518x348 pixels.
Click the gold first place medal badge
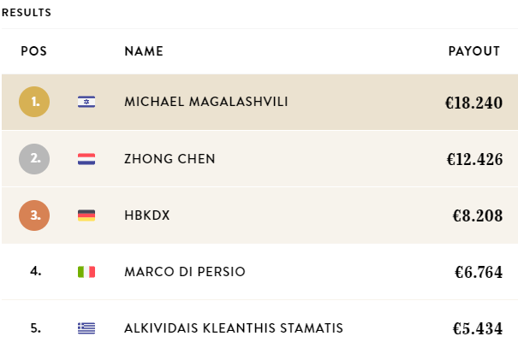[x=34, y=102]
